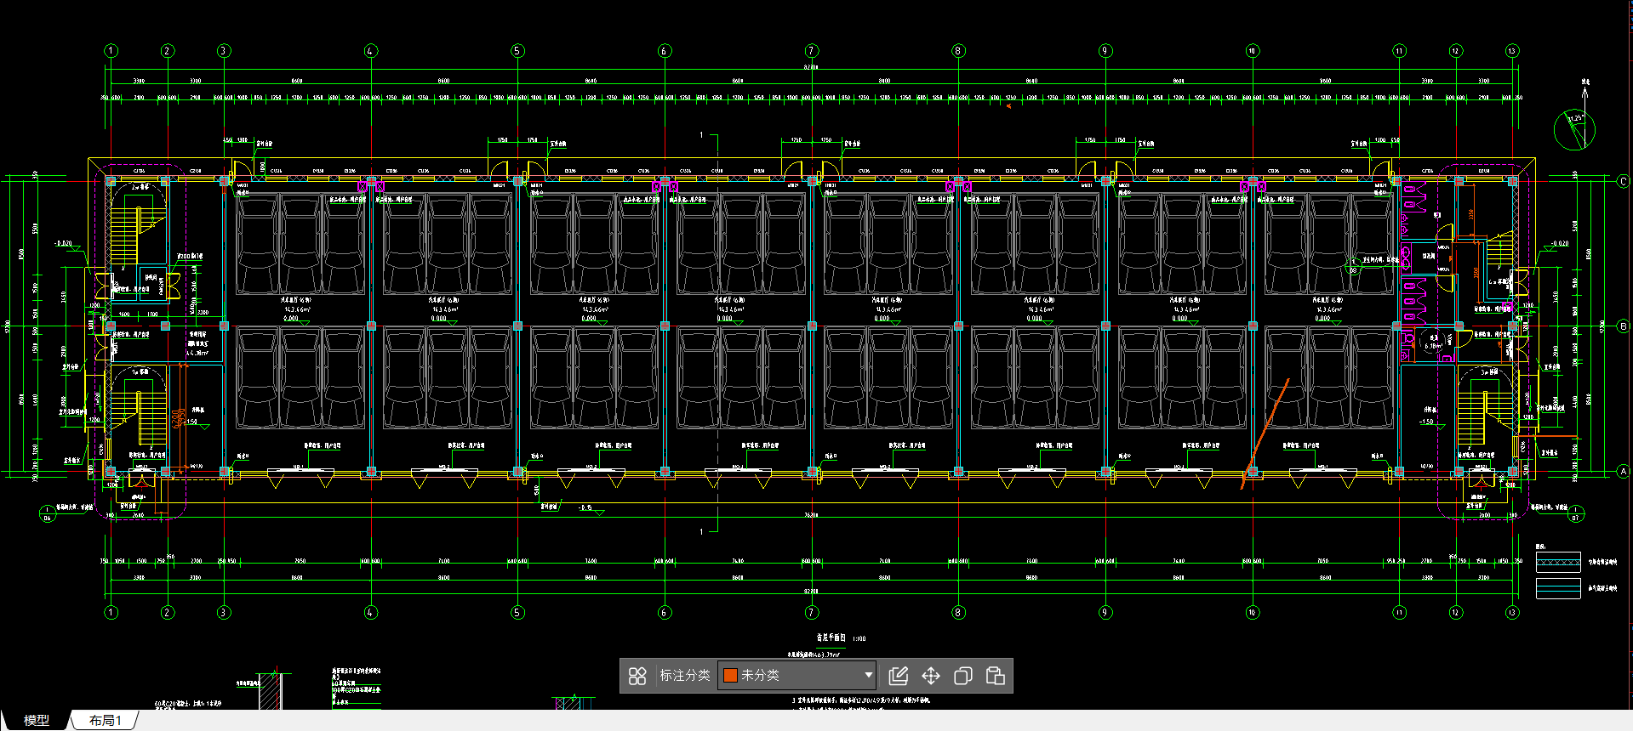Click the paste annotation clipboard icon
This screenshot has width=1633, height=731.
pyautogui.click(x=995, y=676)
